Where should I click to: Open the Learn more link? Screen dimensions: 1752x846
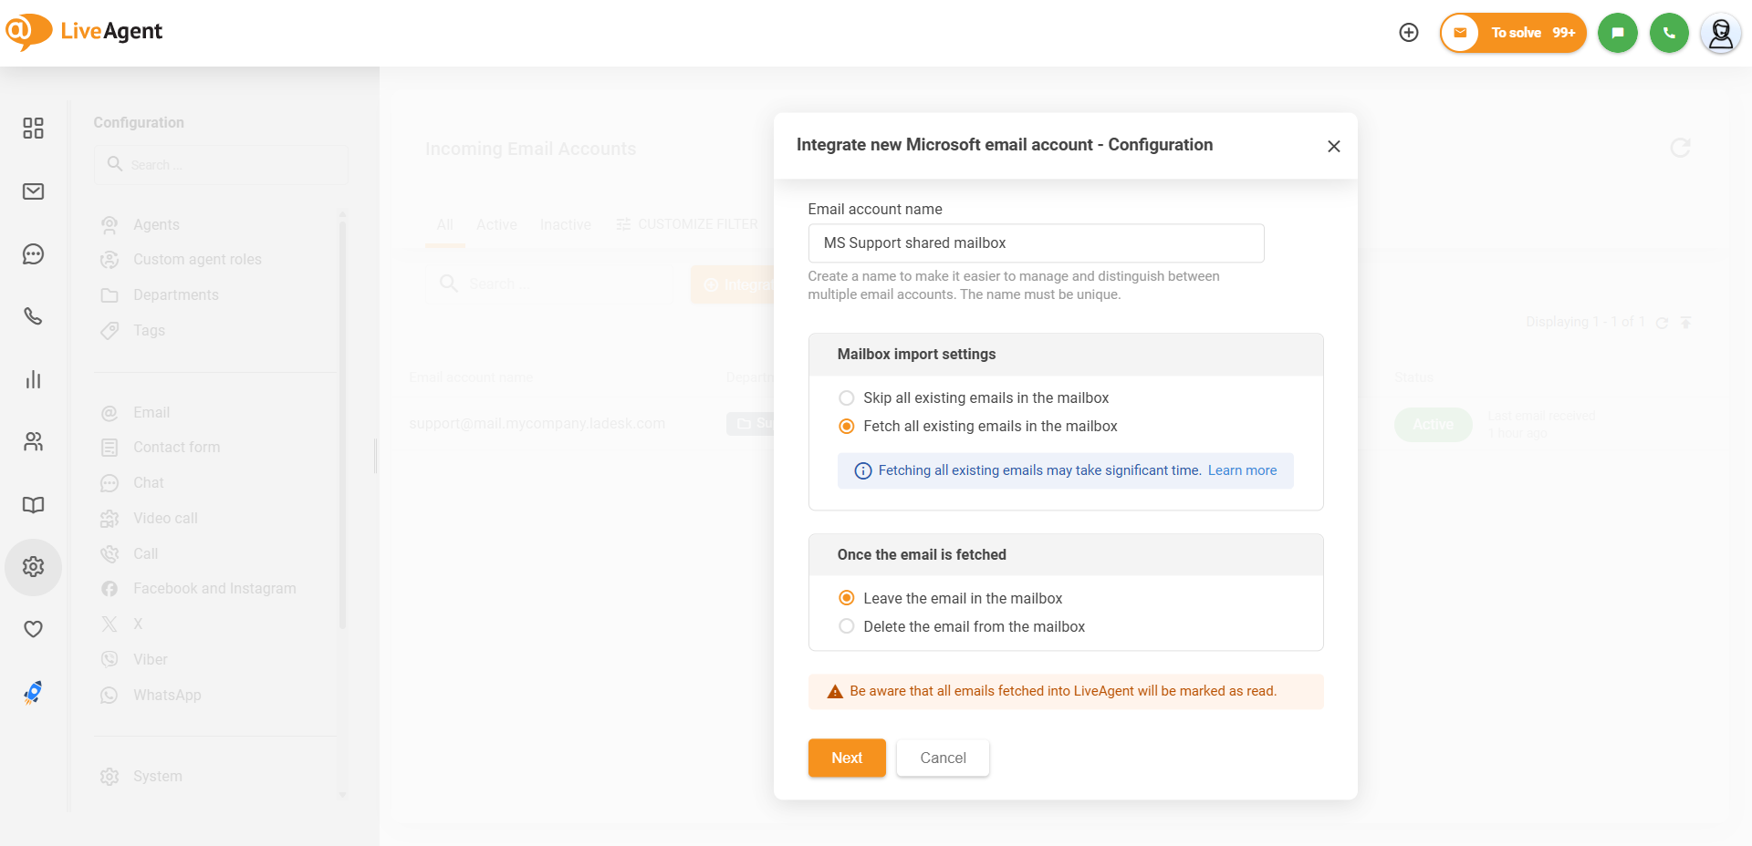(1242, 470)
